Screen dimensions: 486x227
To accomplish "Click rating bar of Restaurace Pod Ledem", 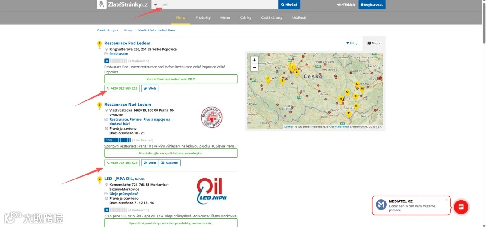I will [116, 61].
